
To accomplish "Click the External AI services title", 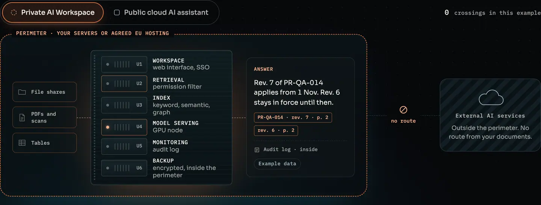I will (490, 116).
